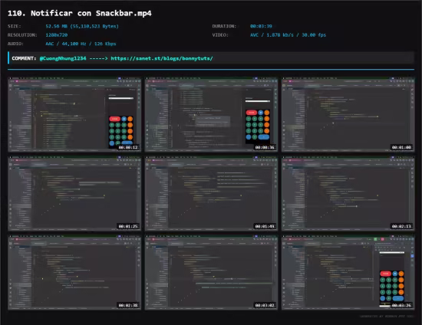Tap red calculator button in 00:03:26 frame
This screenshot has width=422, height=325.
point(386,274)
